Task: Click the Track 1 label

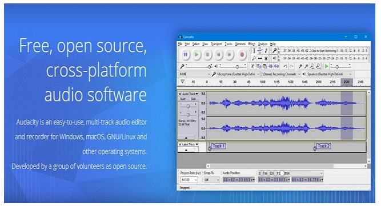Action: tap(219, 146)
